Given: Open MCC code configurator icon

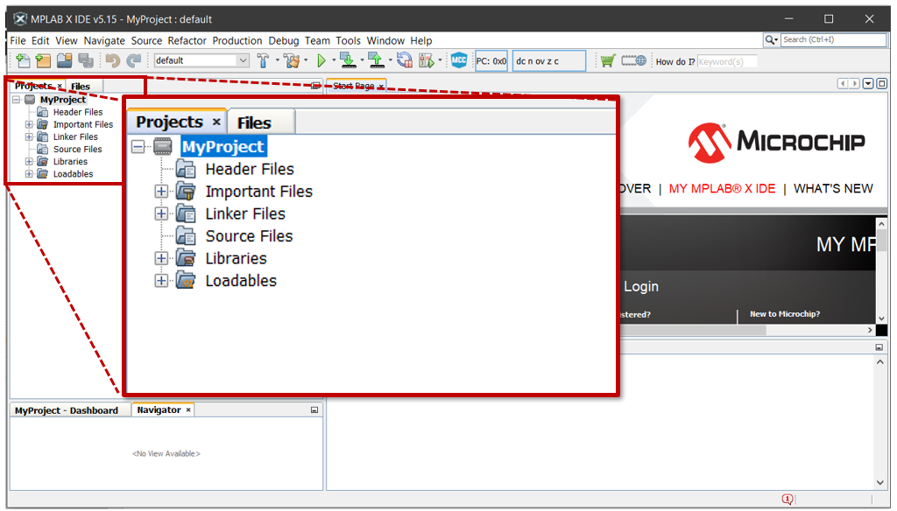Looking at the screenshot, I should [459, 60].
